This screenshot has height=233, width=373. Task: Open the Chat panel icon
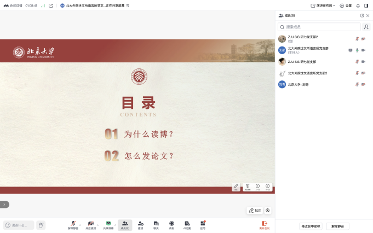(x=156, y=224)
